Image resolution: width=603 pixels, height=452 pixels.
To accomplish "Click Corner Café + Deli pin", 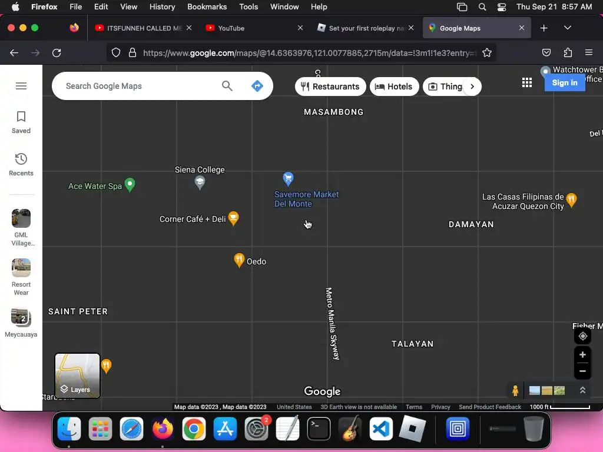I will click(x=233, y=218).
